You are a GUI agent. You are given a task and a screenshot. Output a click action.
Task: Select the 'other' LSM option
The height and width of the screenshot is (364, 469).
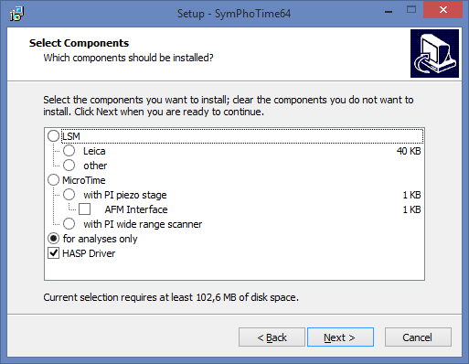click(x=69, y=166)
